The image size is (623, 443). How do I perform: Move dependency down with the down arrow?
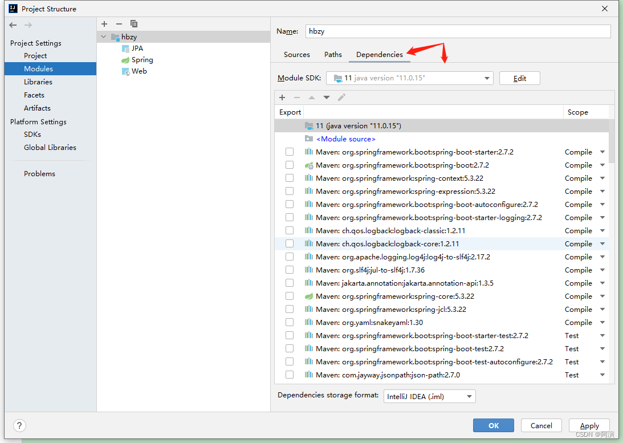(327, 97)
